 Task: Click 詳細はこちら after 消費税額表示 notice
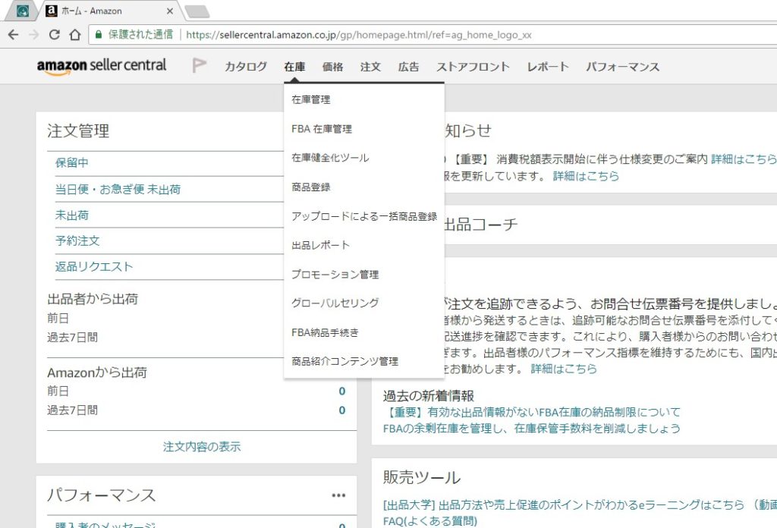744,159
